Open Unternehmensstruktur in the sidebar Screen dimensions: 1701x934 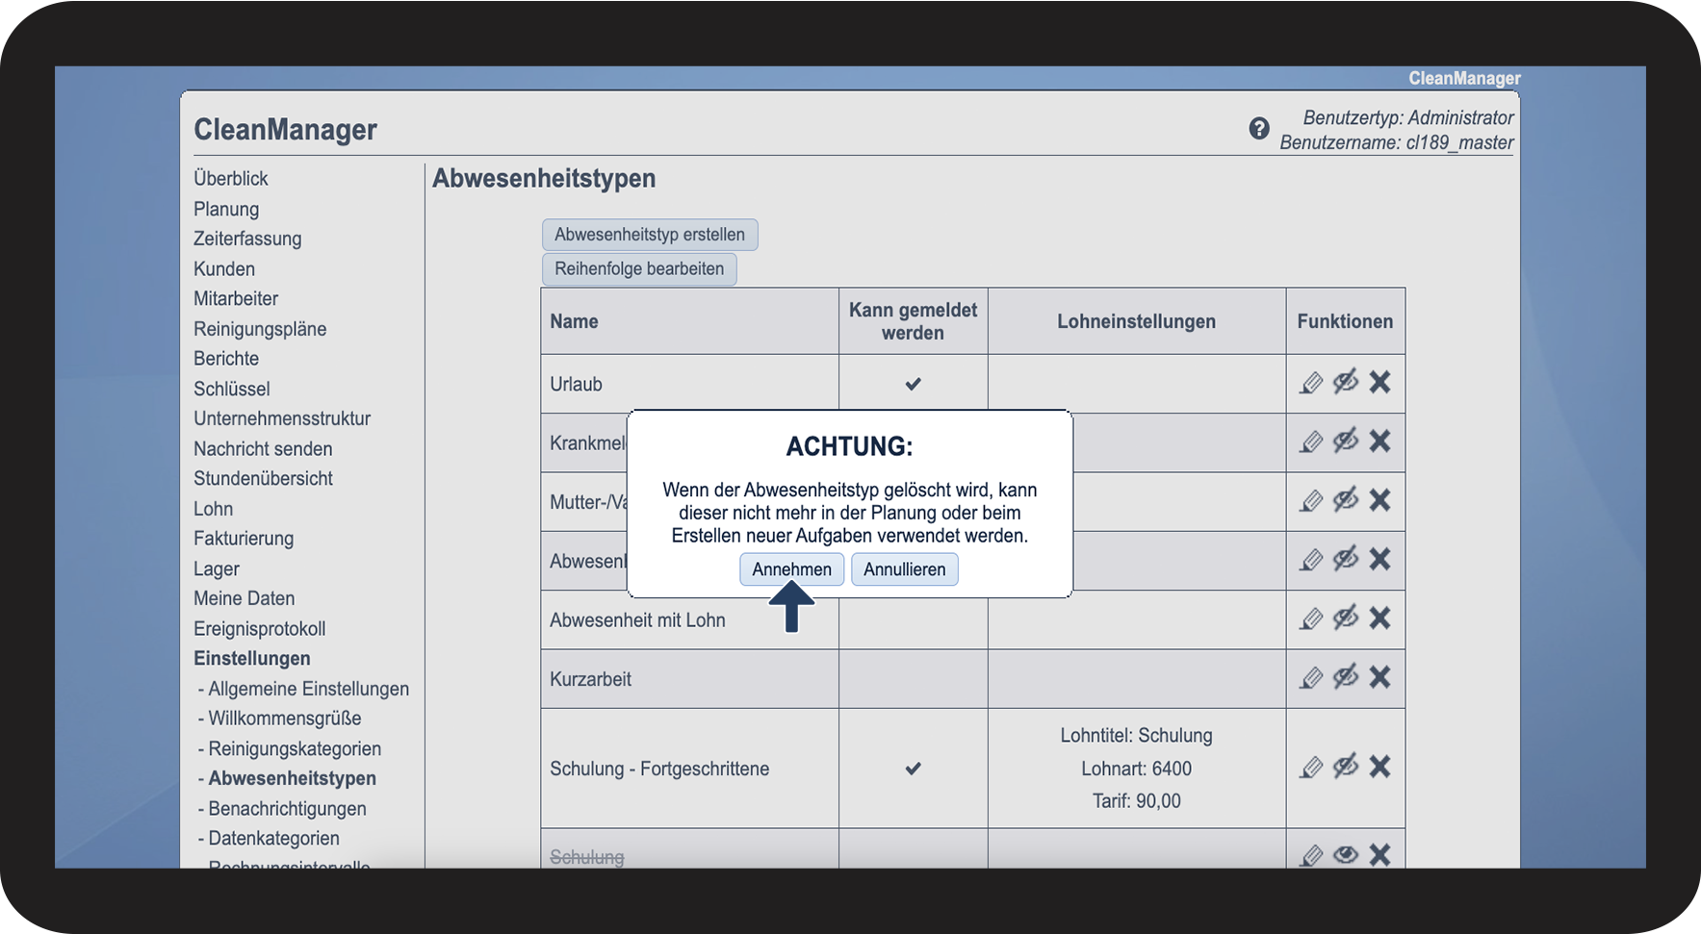[282, 418]
